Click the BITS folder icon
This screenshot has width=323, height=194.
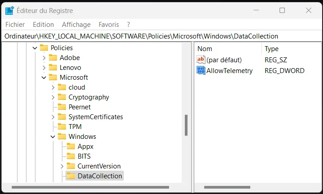tap(71, 156)
